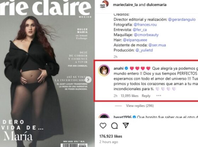The width and height of the screenshot is (198, 147).
Task: Open anahi's profile picture
Action: [104, 70]
